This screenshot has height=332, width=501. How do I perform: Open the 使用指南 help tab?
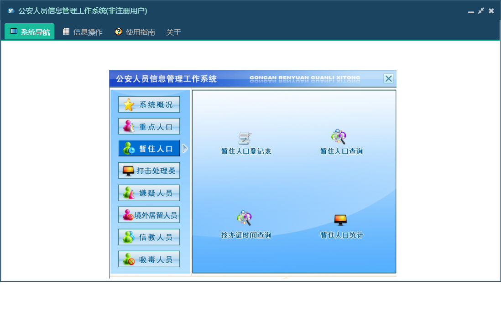point(135,31)
